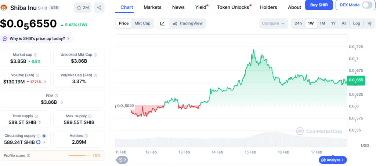Select Mkt Cap chart view
Screen dimensions: 376x166
pos(142,23)
